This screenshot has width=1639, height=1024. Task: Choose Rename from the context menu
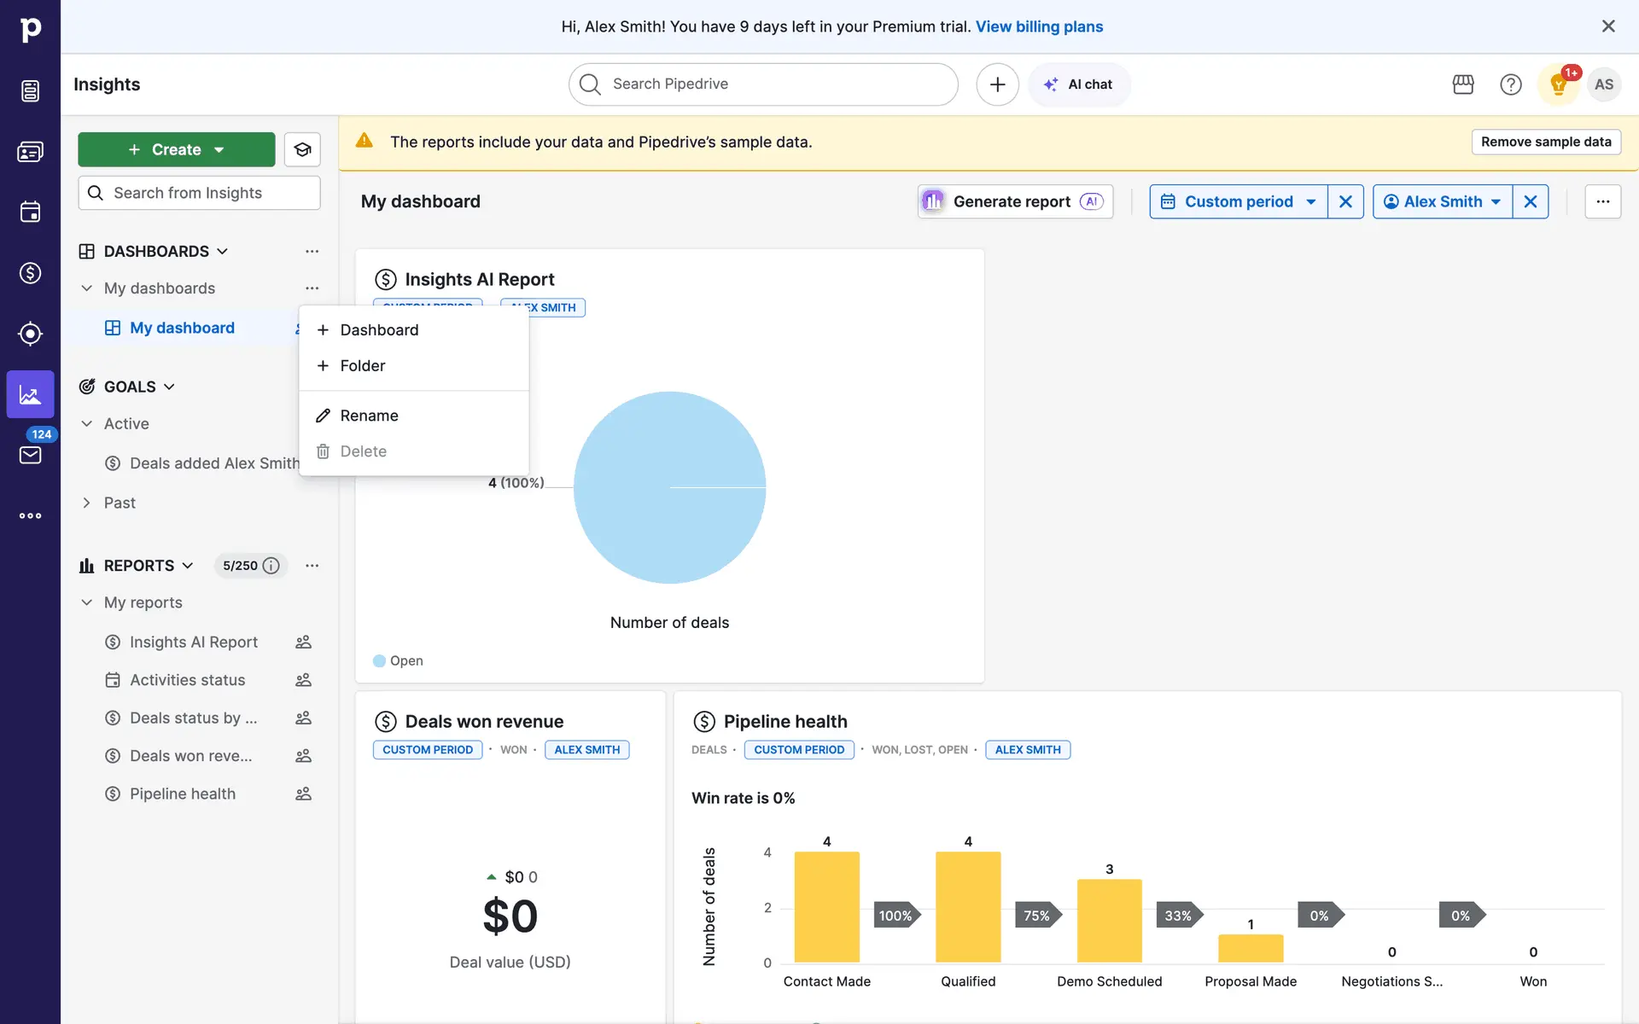pyautogui.click(x=369, y=416)
